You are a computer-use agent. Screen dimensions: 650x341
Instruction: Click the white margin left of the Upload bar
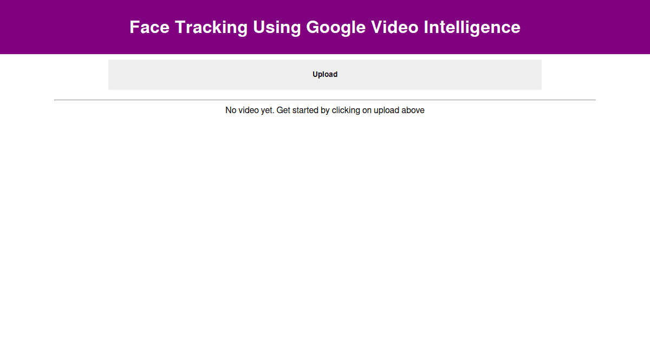pyautogui.click(x=54, y=75)
